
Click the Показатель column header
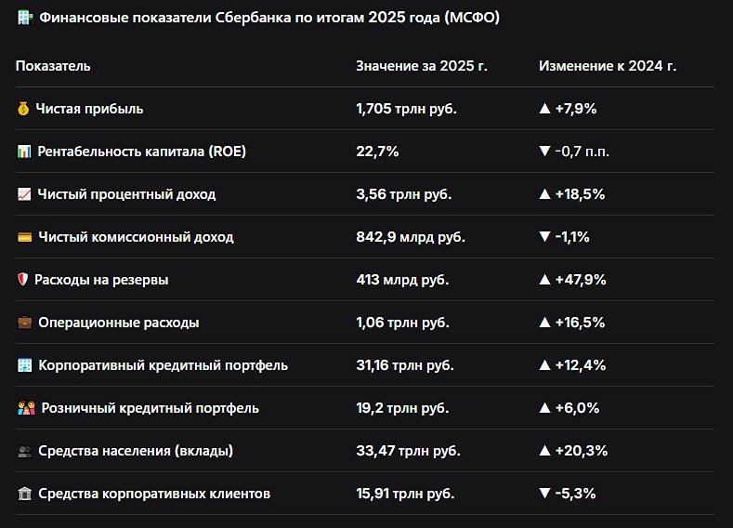(53, 67)
